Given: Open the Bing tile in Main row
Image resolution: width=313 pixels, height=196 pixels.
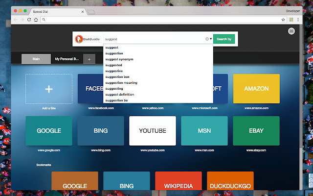Looking at the screenshot, I should point(101,131).
